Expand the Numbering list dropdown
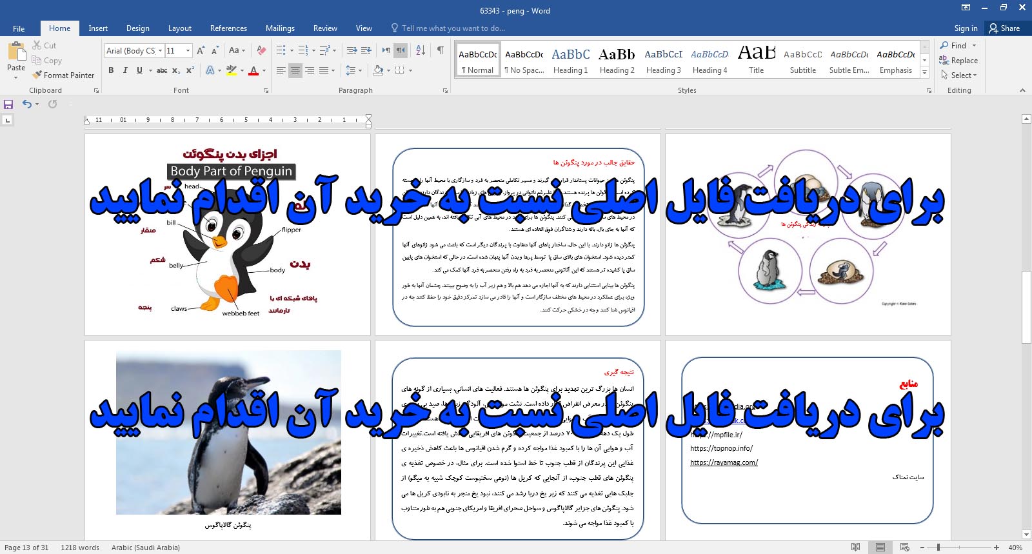Image resolution: width=1032 pixels, height=554 pixels. coord(313,50)
